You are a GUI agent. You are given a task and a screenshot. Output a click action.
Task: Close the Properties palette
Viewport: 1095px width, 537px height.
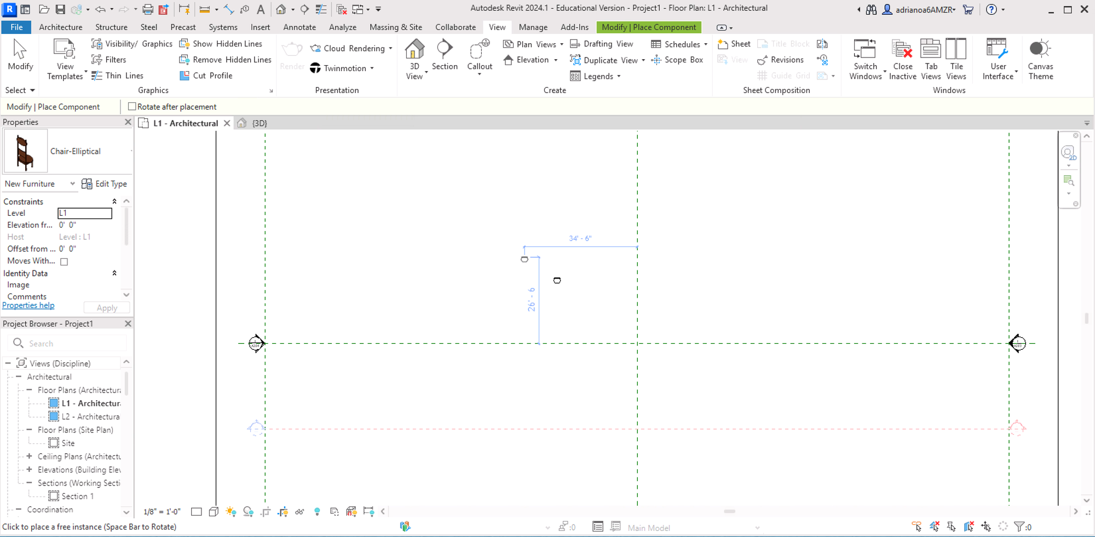coord(128,122)
